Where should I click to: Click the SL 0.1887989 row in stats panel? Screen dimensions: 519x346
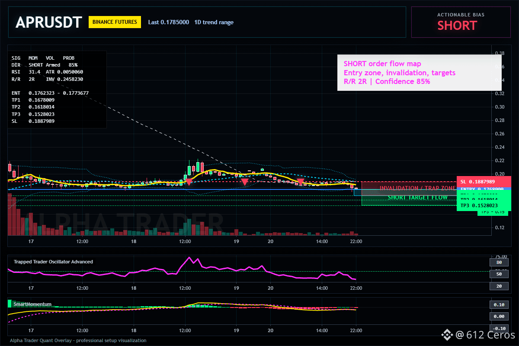coord(33,121)
